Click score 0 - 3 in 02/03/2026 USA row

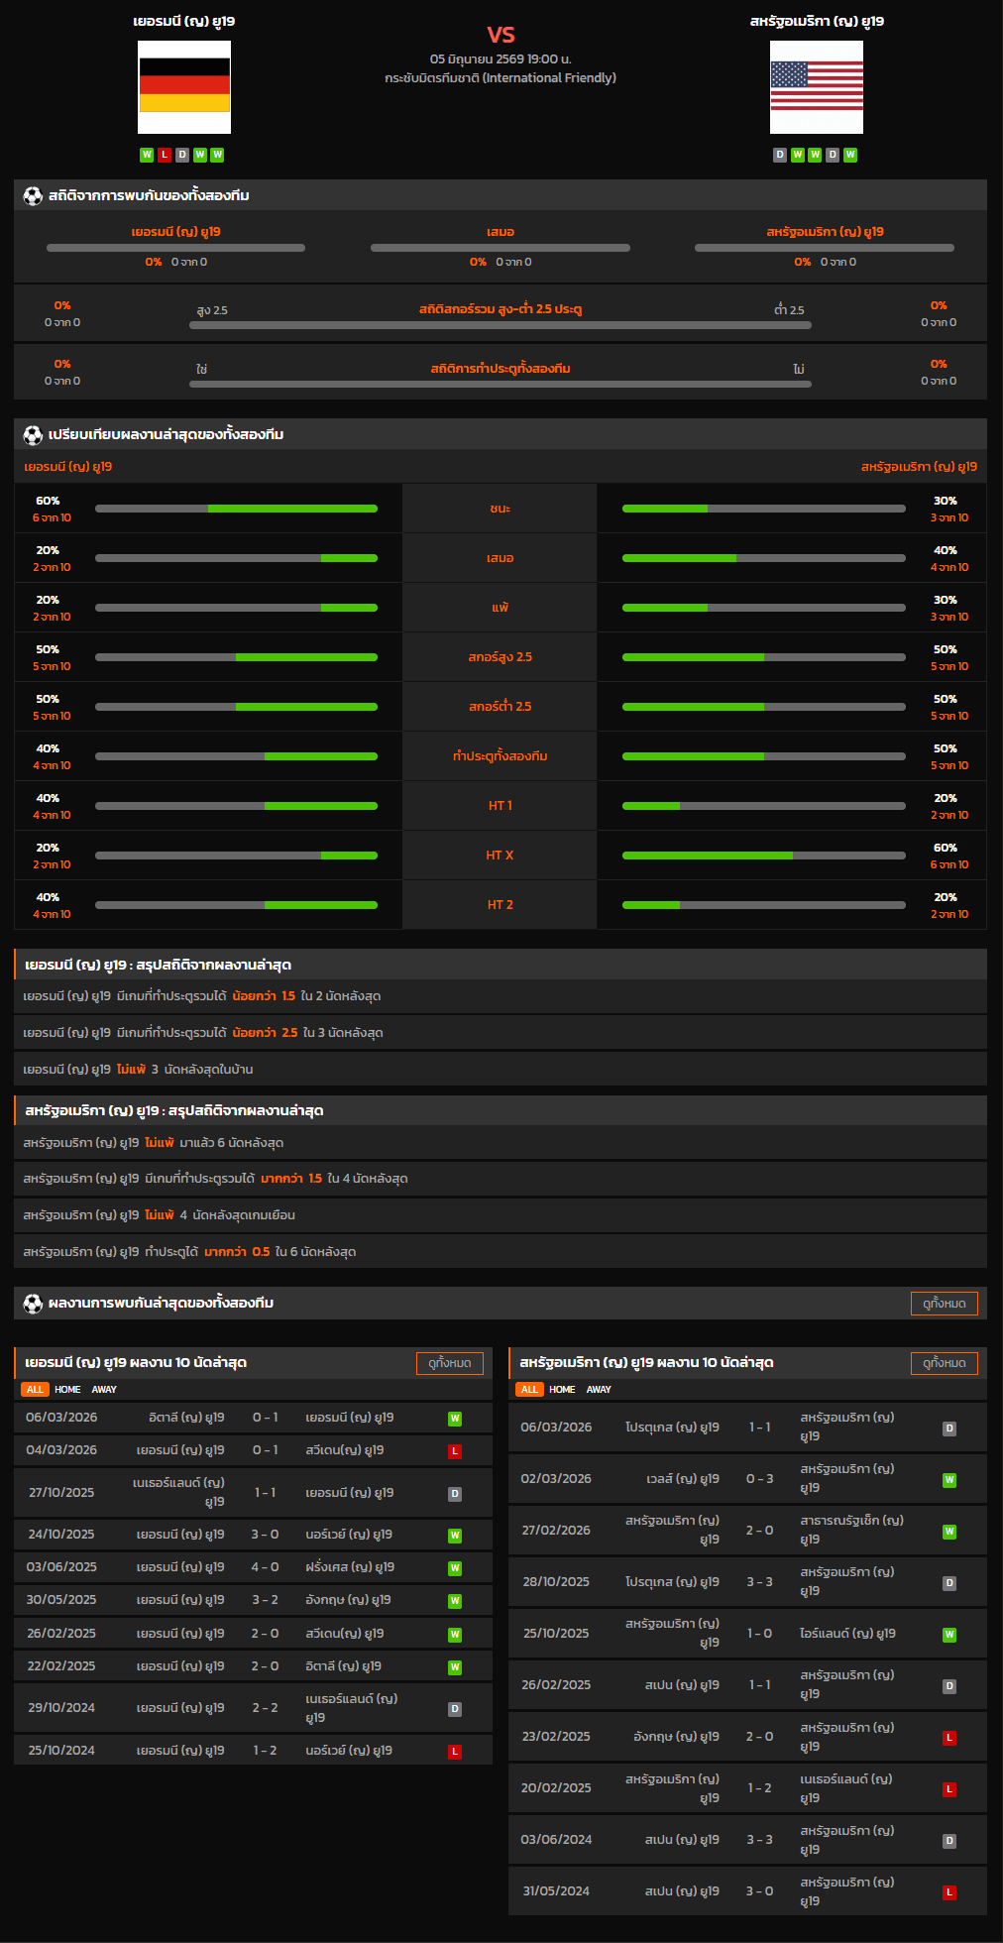[760, 1479]
